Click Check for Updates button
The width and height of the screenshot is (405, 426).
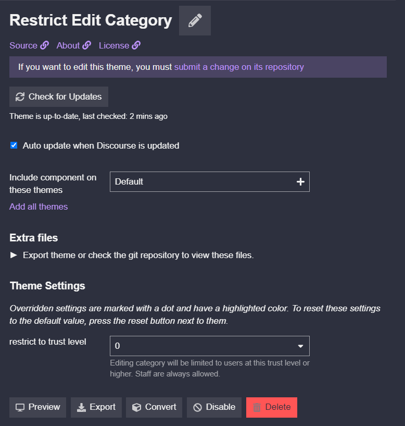tap(59, 96)
